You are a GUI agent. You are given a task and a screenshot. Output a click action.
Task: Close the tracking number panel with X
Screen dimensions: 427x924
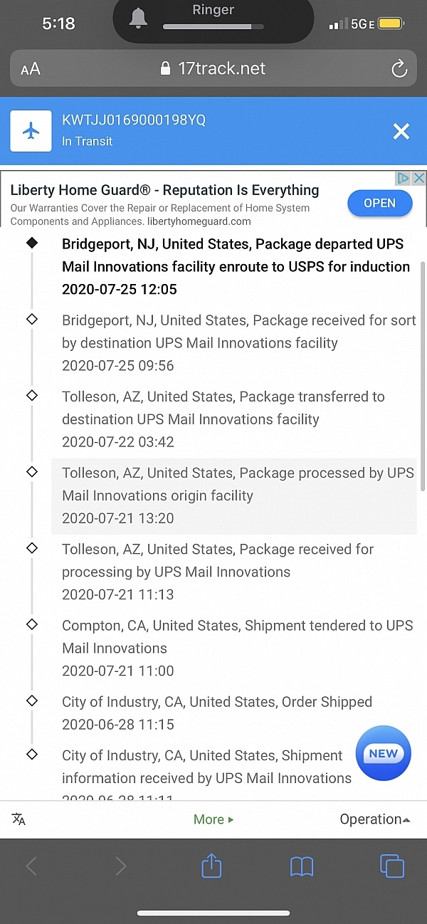401,131
